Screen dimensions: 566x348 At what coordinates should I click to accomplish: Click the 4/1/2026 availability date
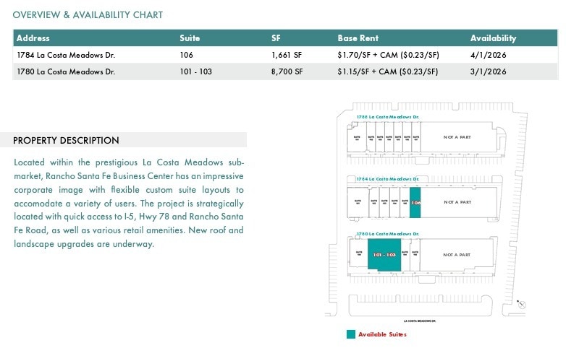(x=489, y=55)
